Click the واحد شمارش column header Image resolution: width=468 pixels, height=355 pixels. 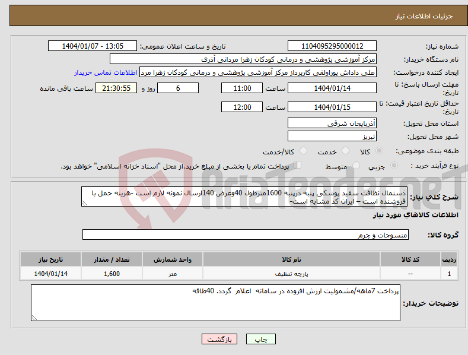pos(173,259)
